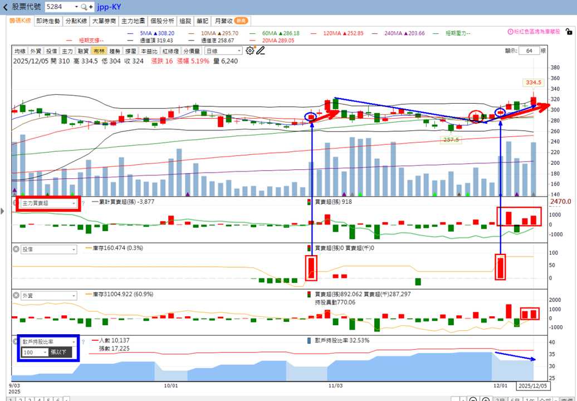Switch to the 即時走勢 tab

point(48,21)
